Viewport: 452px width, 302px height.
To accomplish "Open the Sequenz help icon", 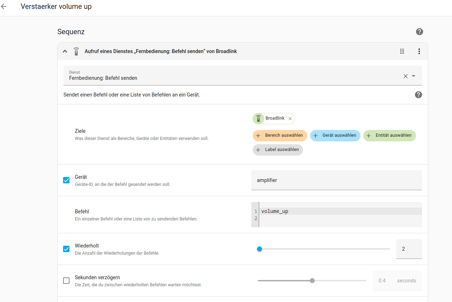I will point(419,32).
